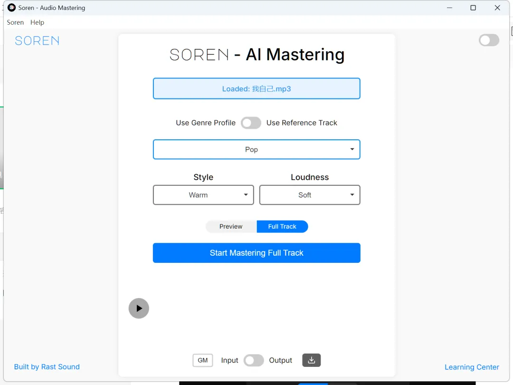The height and width of the screenshot is (385, 513).
Task: Select the Full Track mode tab
Action: click(x=282, y=227)
